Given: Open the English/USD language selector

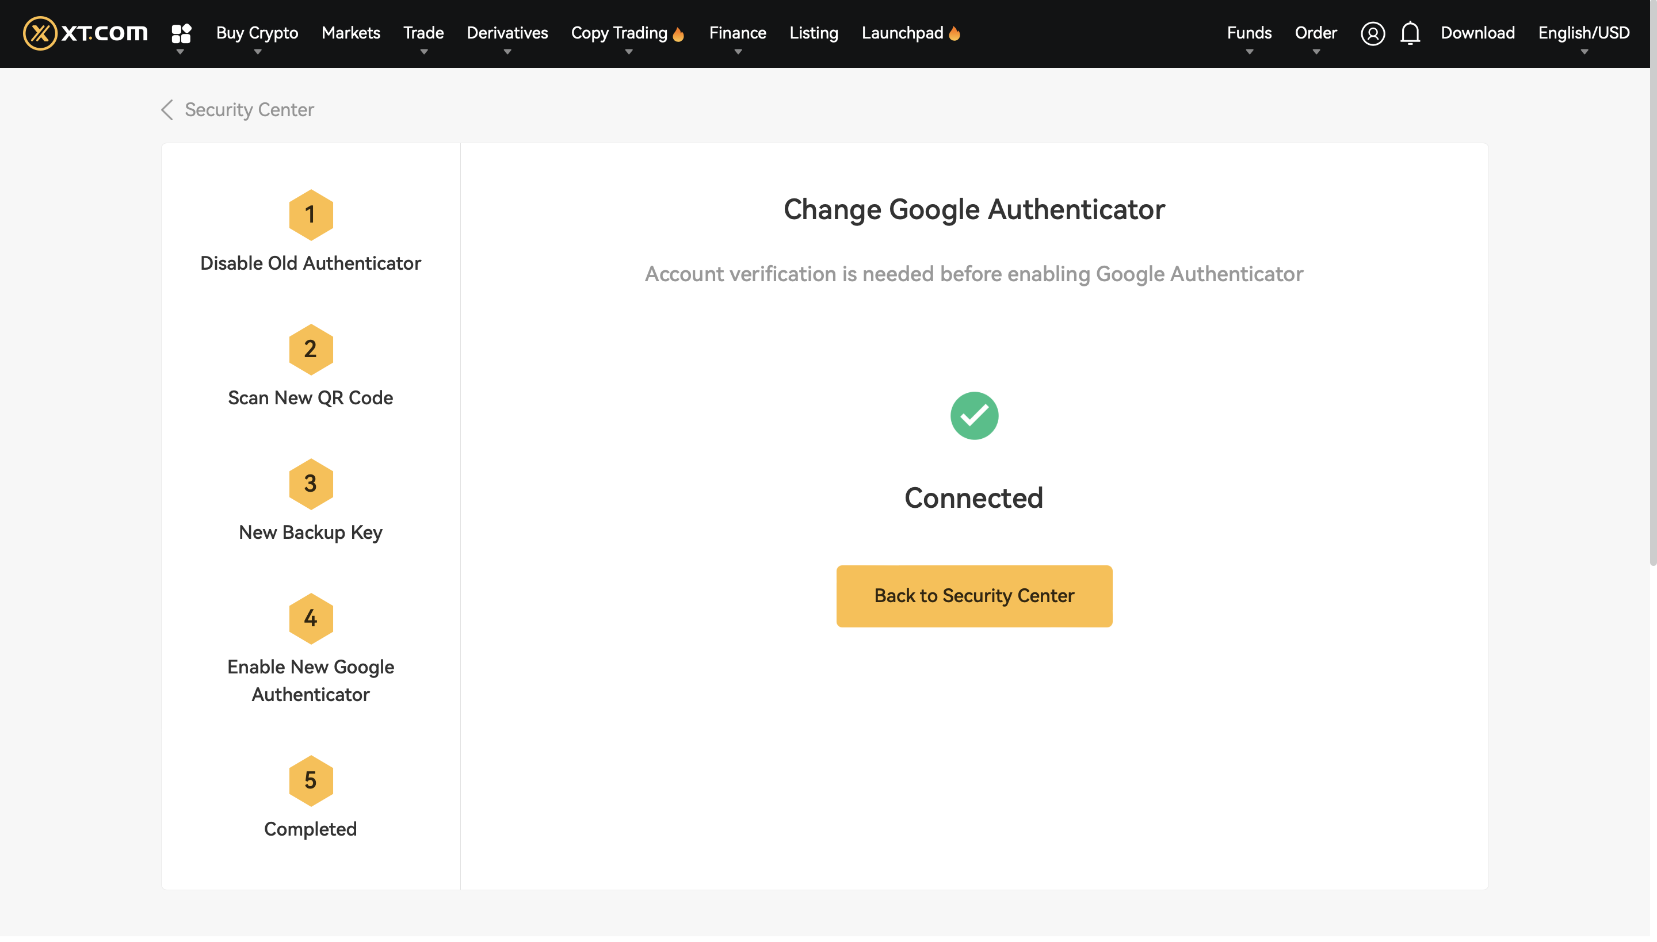Looking at the screenshot, I should (1583, 33).
